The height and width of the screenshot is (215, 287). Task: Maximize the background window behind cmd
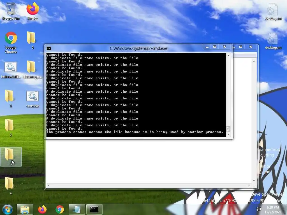click(241, 47)
